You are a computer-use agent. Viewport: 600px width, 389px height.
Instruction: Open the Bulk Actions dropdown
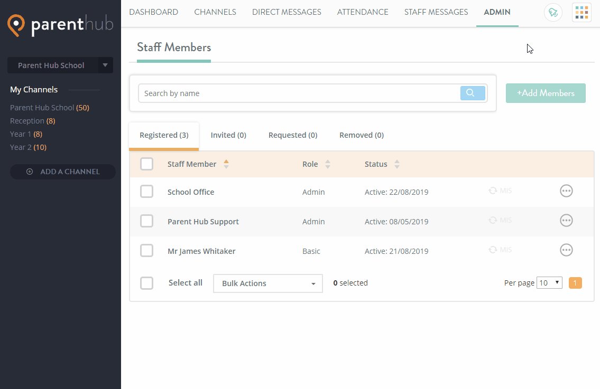click(268, 283)
